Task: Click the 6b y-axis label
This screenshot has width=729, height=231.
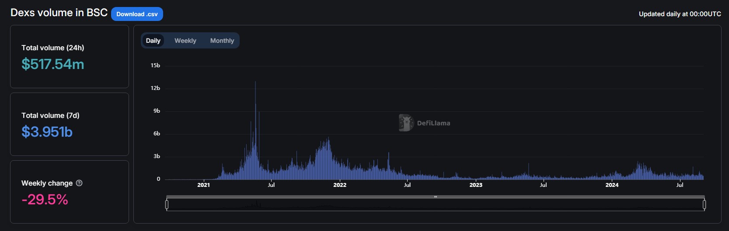Action: click(157, 134)
